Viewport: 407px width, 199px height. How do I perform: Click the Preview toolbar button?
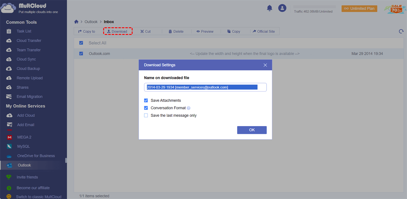coord(205,31)
